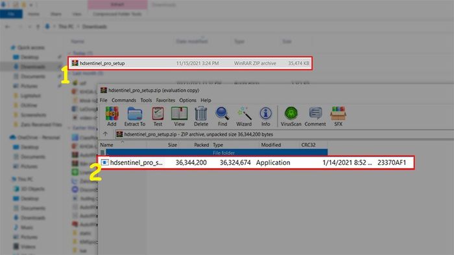This screenshot has height=255, width=454.
Task: Click packed size 36,324,674 cell
Action: (x=235, y=162)
